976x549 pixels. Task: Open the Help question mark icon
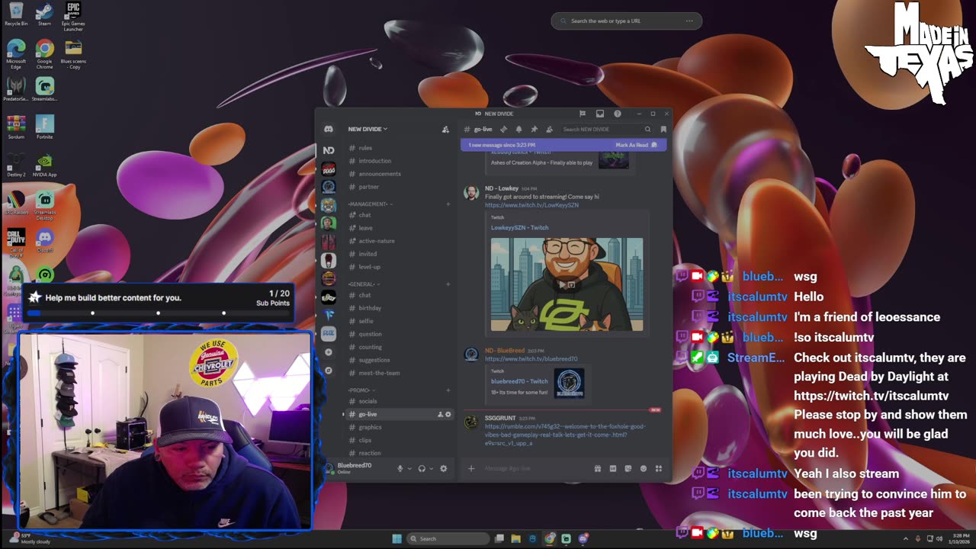pos(618,114)
